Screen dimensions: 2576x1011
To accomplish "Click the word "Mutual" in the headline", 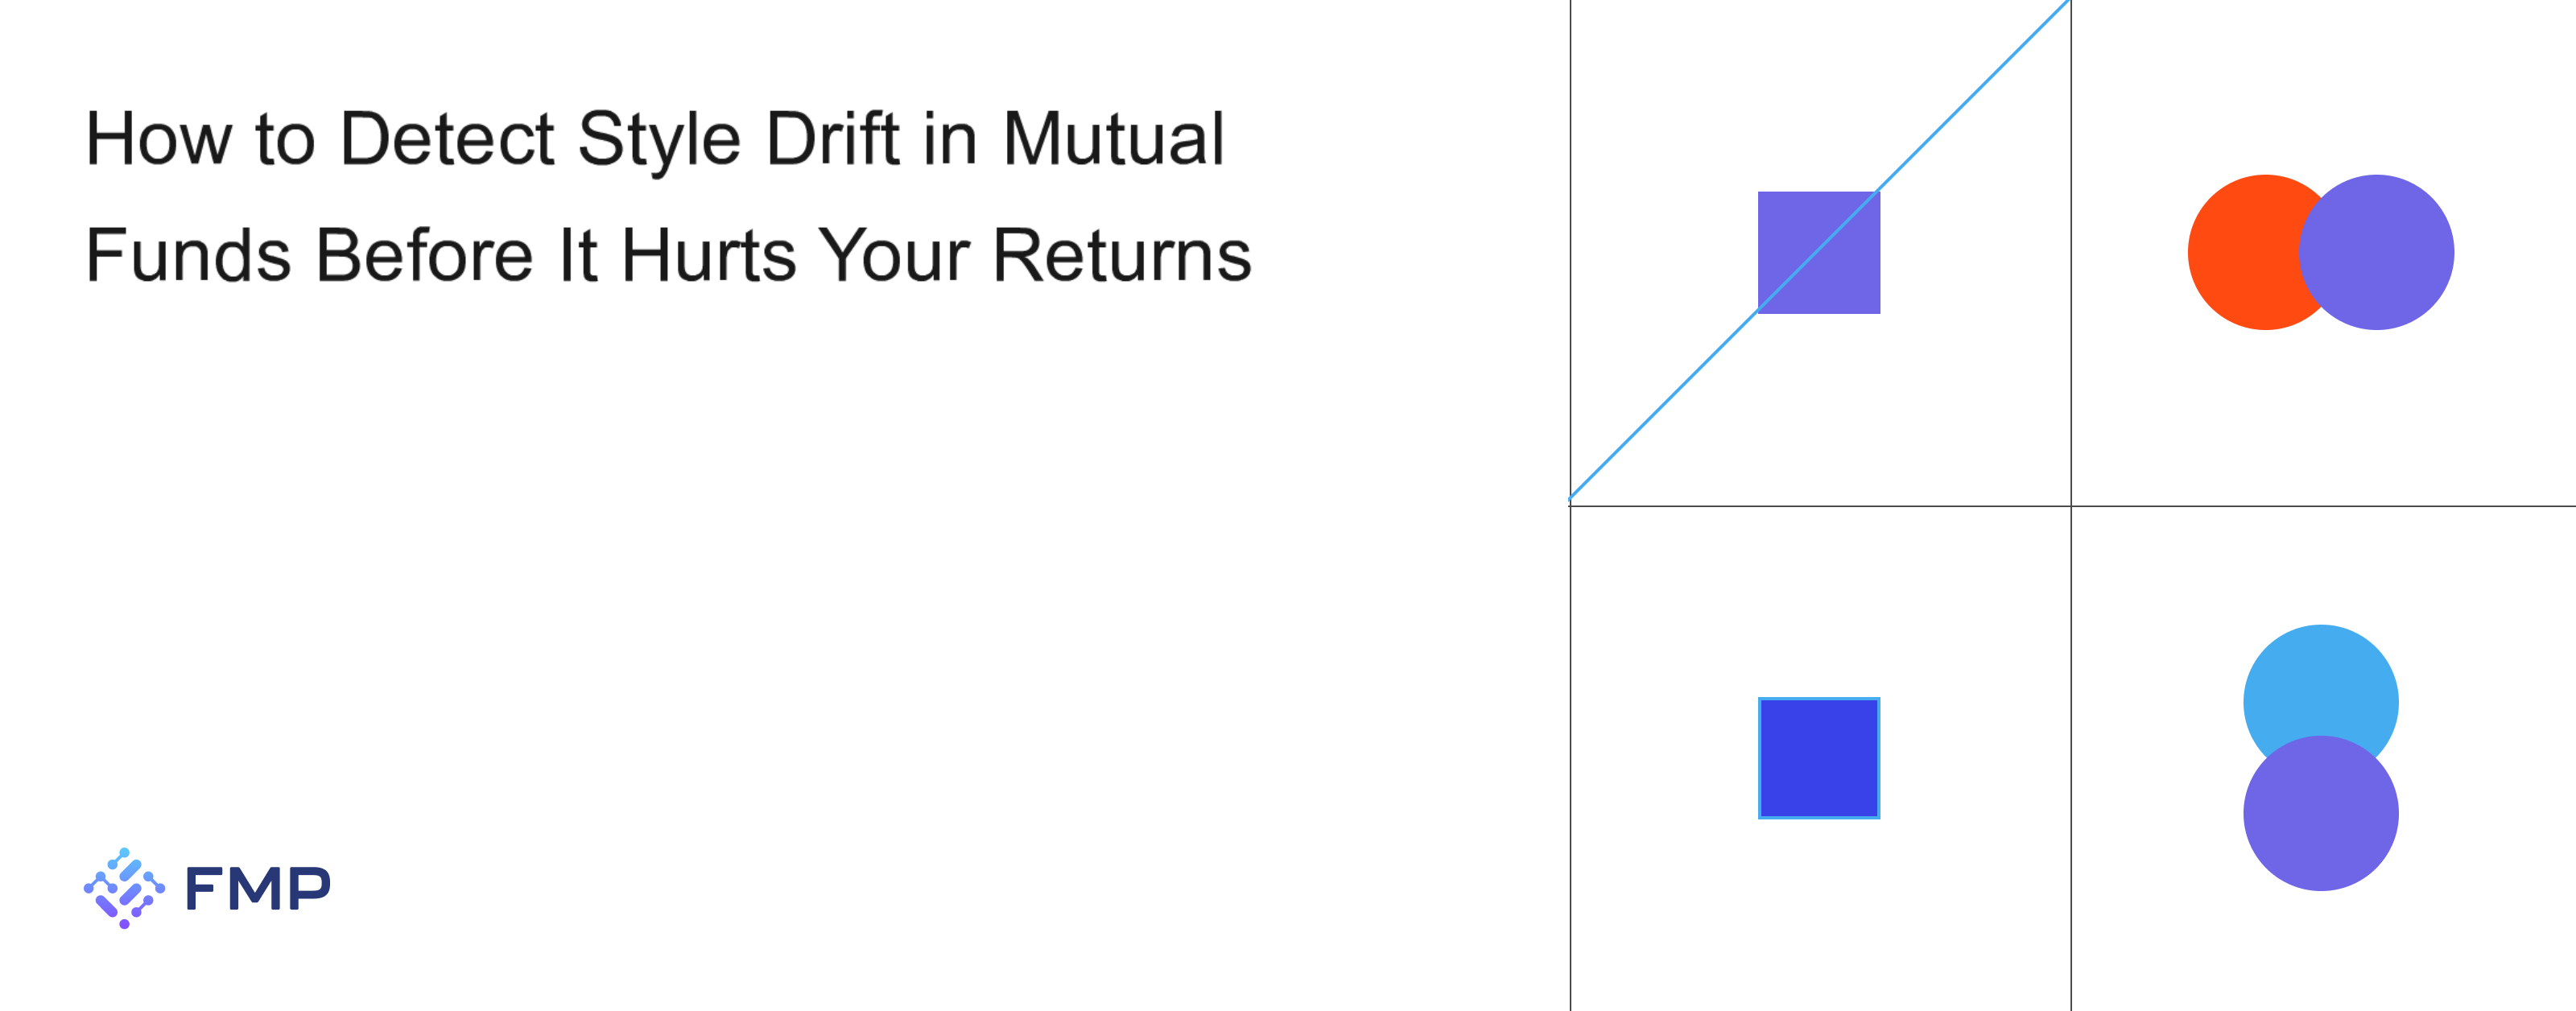I will coord(1113,139).
